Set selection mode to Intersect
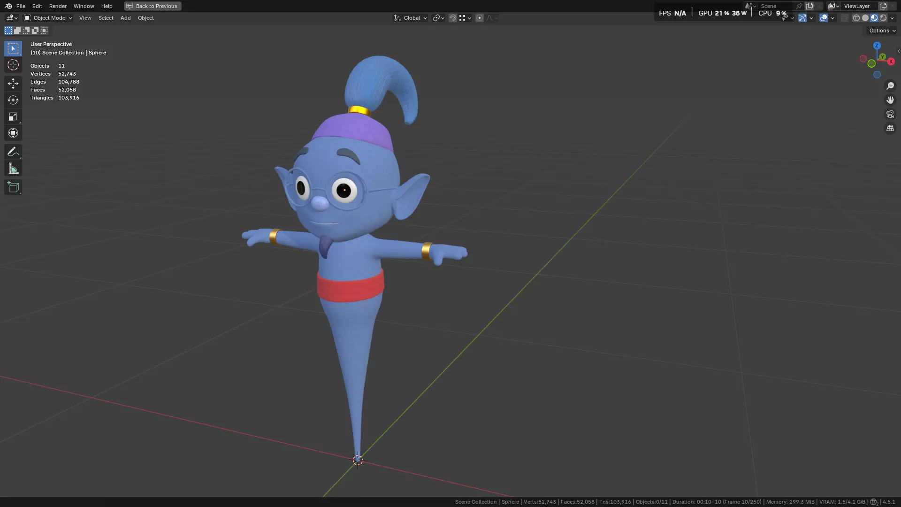This screenshot has height=507, width=901. click(44, 31)
